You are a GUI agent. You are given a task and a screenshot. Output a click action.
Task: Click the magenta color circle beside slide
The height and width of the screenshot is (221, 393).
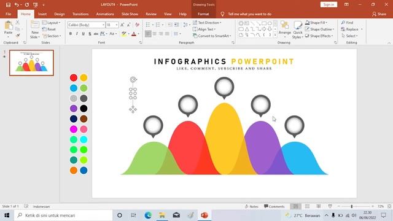[74, 129]
